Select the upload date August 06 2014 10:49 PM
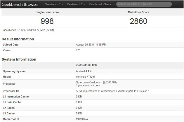184x122 pixels. (x=91, y=45)
